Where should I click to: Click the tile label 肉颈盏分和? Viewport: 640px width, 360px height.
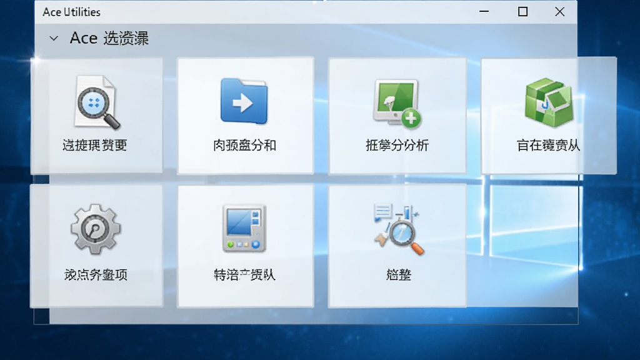[x=244, y=145]
